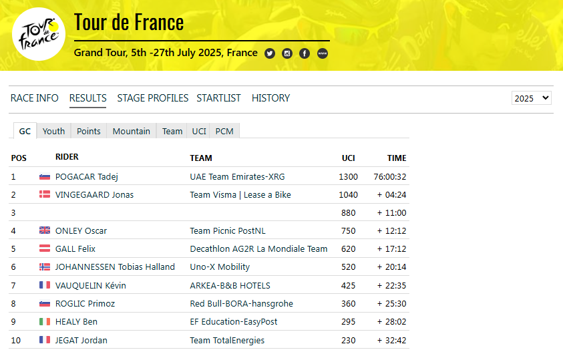563x352 pixels.
Task: Switch to the Points tab
Action: click(89, 131)
